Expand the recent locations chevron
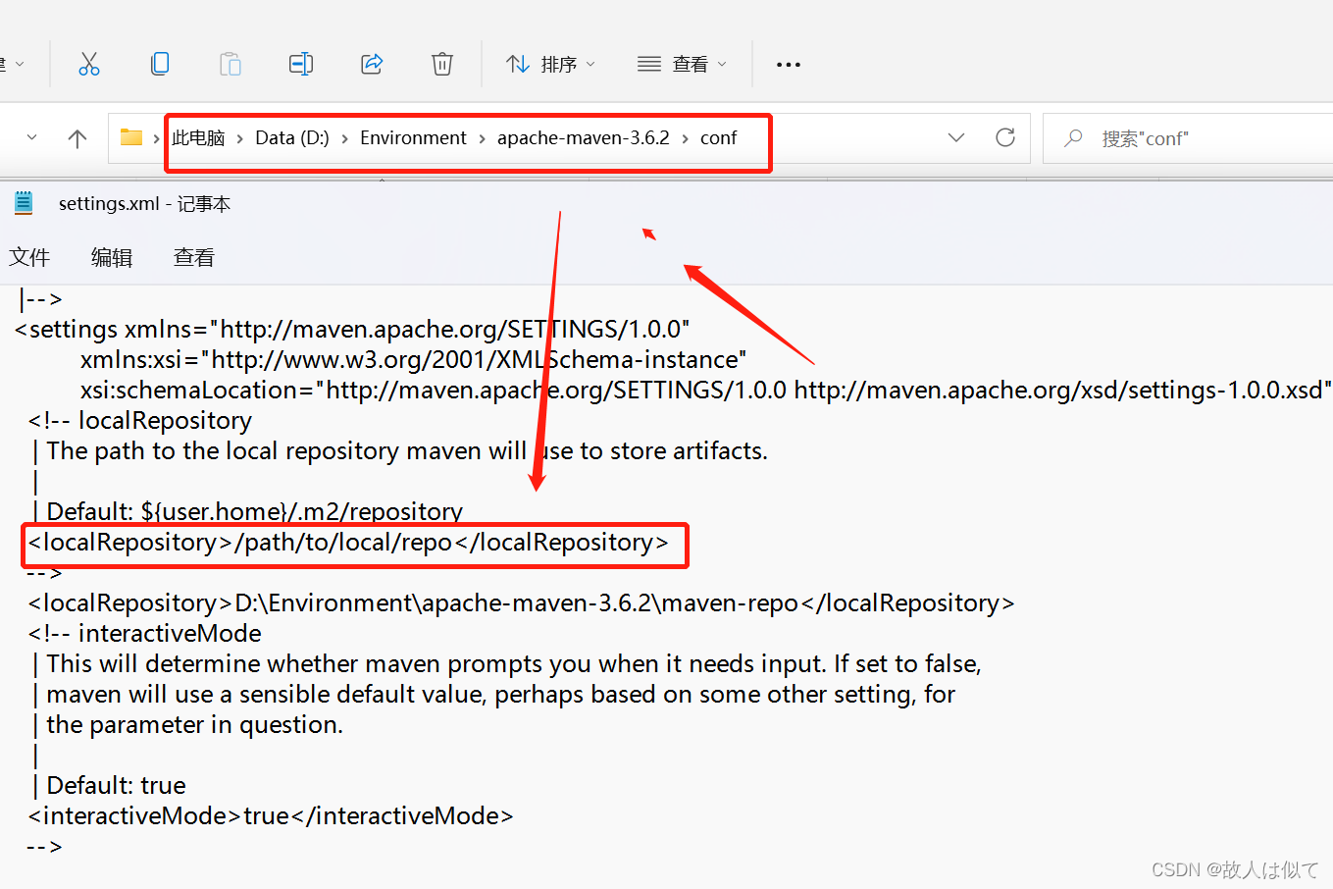The width and height of the screenshot is (1333, 889). [x=32, y=138]
